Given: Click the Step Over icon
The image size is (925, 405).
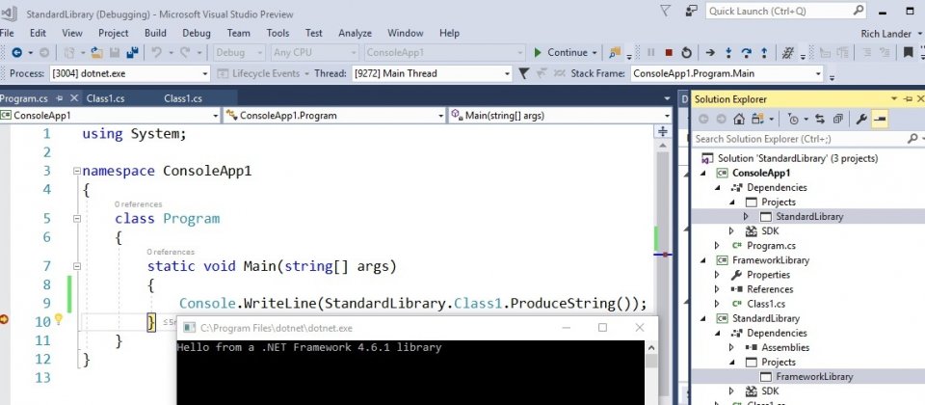Looking at the screenshot, I should 746,52.
